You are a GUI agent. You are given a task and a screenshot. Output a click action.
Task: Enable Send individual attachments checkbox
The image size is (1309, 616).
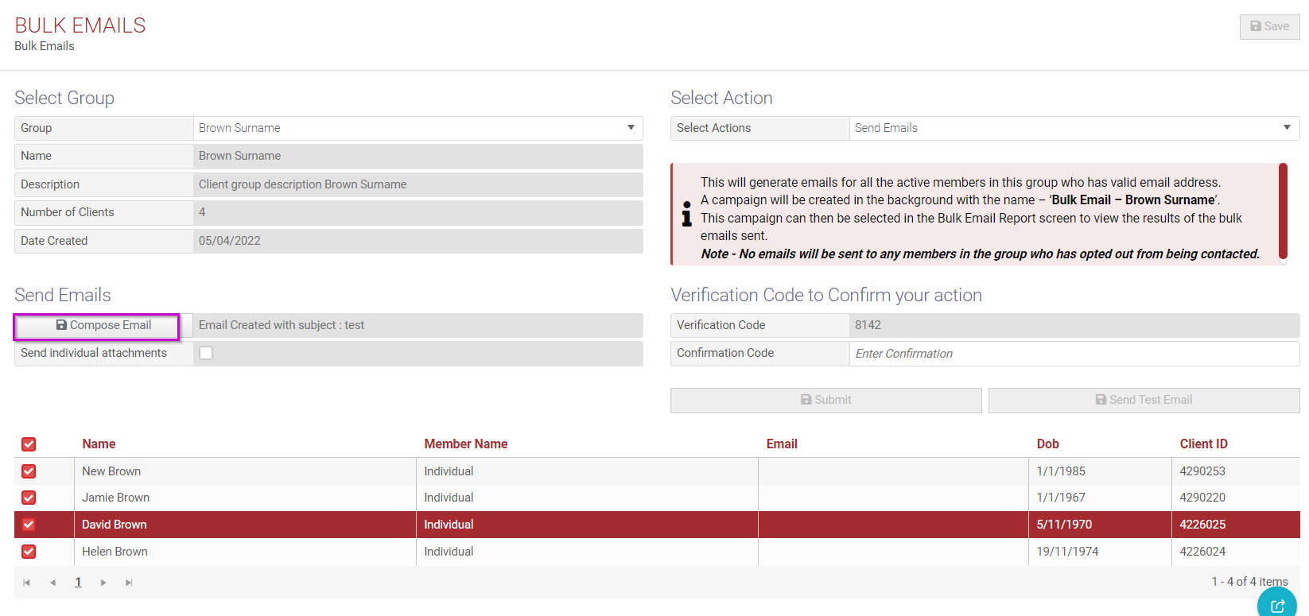point(206,353)
